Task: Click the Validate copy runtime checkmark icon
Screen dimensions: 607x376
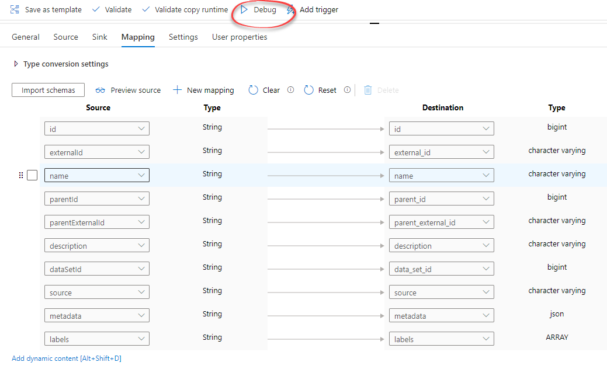Action: click(x=145, y=9)
